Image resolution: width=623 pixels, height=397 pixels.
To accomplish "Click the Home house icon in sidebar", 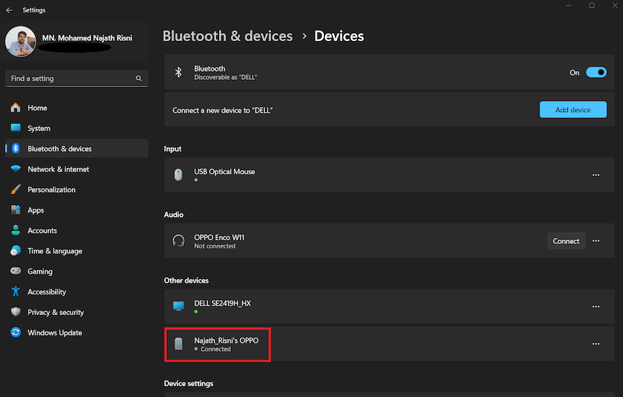I will coord(15,108).
